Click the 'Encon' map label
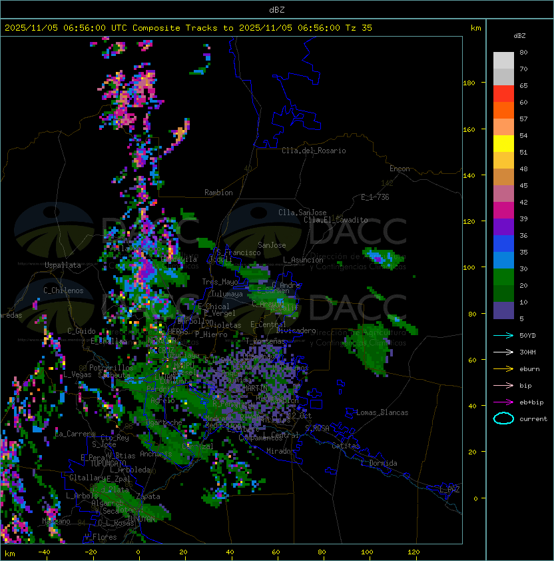The image size is (554, 561). [x=400, y=169]
